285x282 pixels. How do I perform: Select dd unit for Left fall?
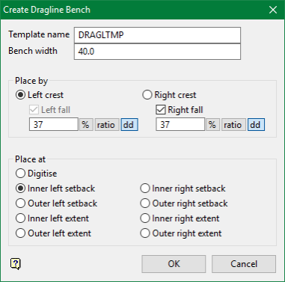(129, 124)
